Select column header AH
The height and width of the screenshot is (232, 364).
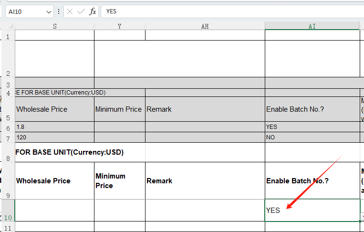coord(205,26)
